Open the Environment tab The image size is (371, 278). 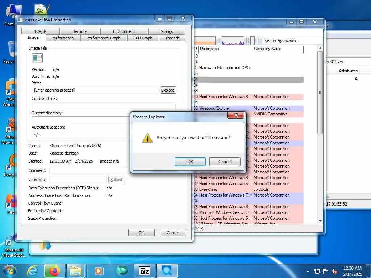click(x=124, y=31)
